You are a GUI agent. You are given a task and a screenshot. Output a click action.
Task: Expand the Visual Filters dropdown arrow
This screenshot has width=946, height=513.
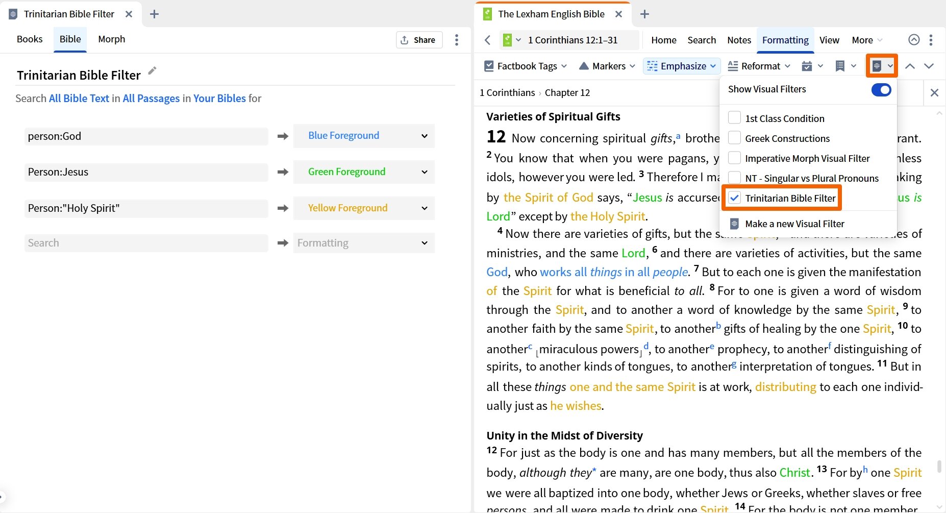pos(890,66)
